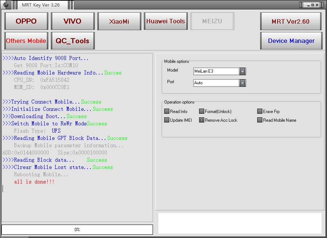Open the OPPO tools section
The image size is (327, 238).
click(26, 21)
